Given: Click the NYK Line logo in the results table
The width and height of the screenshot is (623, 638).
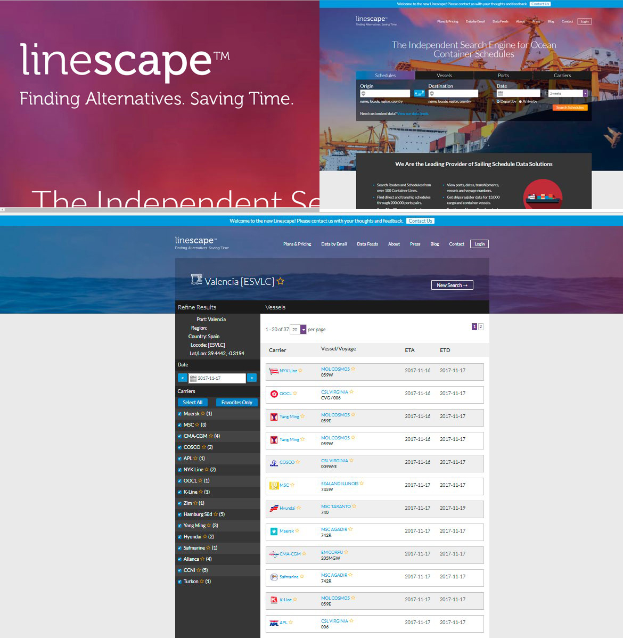Looking at the screenshot, I should pyautogui.click(x=274, y=371).
